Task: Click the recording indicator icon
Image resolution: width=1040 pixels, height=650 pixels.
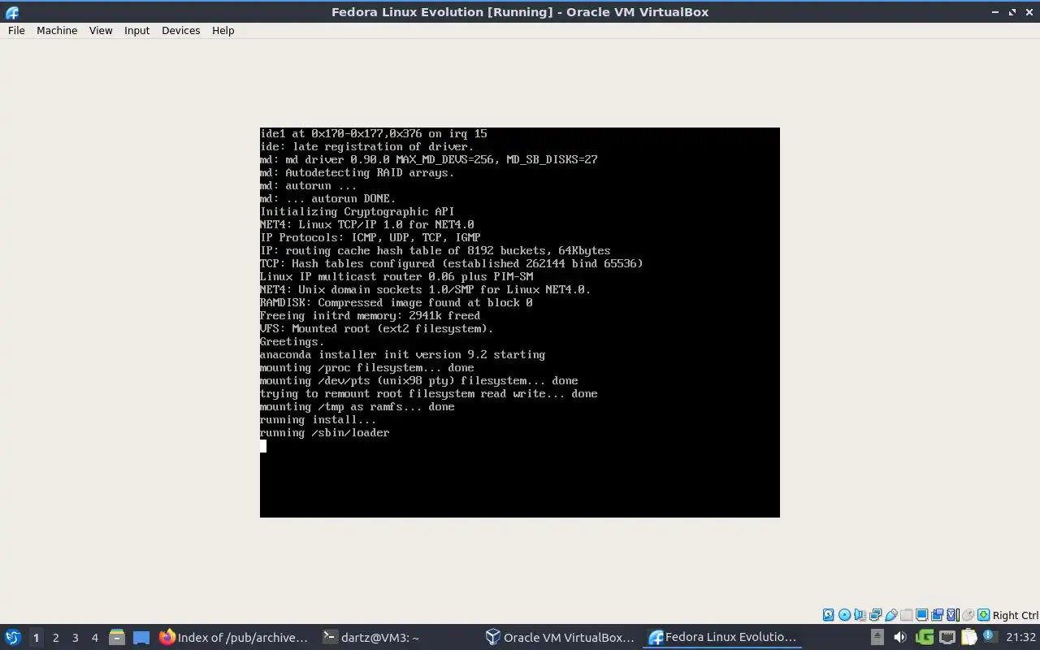Action: tap(937, 615)
